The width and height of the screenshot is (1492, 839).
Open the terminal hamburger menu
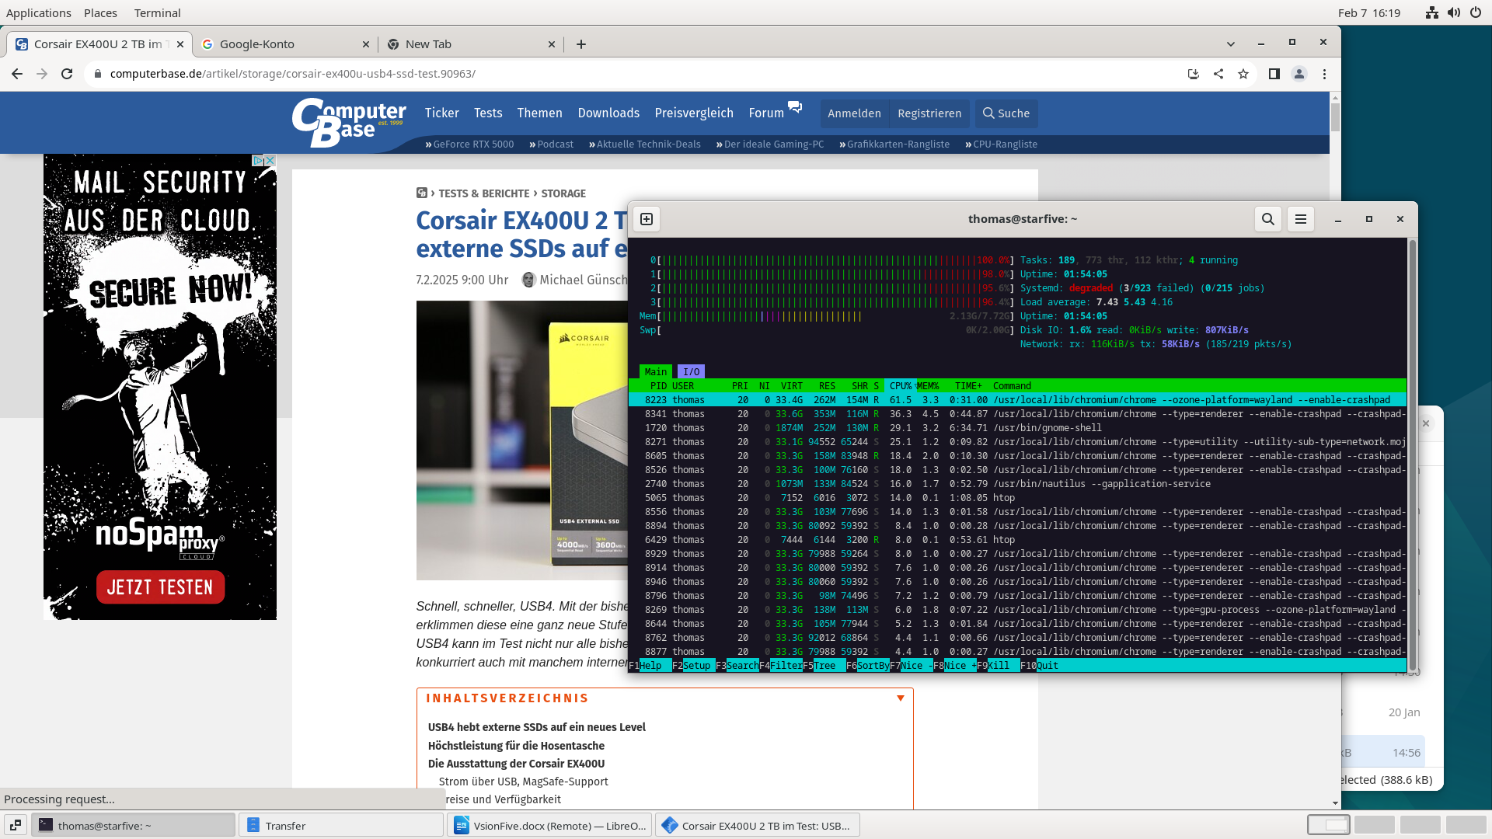tap(1300, 219)
